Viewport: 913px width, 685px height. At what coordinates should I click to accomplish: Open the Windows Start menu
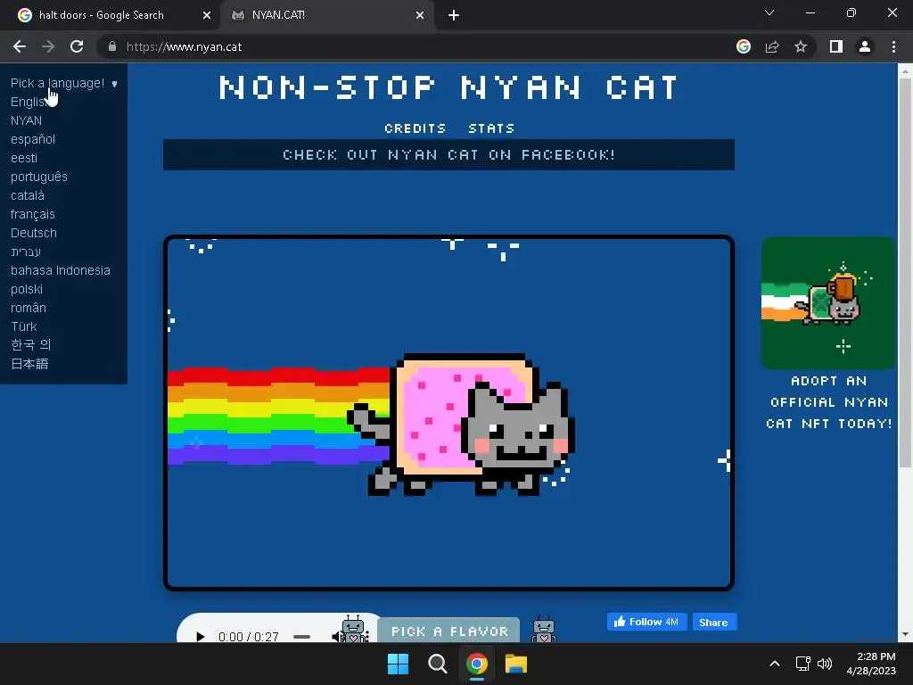click(399, 664)
